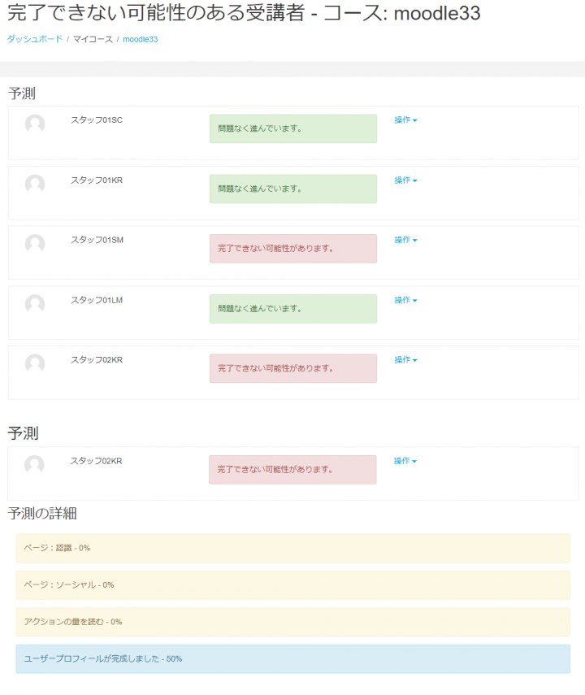Viewport: 585px width, 695px height.
Task: Click the red warning message for スタッフ01SM
Action: pos(293,249)
